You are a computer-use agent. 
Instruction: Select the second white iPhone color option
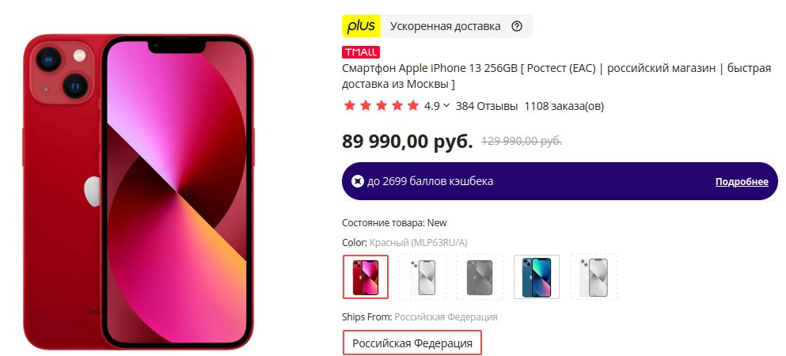tap(423, 277)
